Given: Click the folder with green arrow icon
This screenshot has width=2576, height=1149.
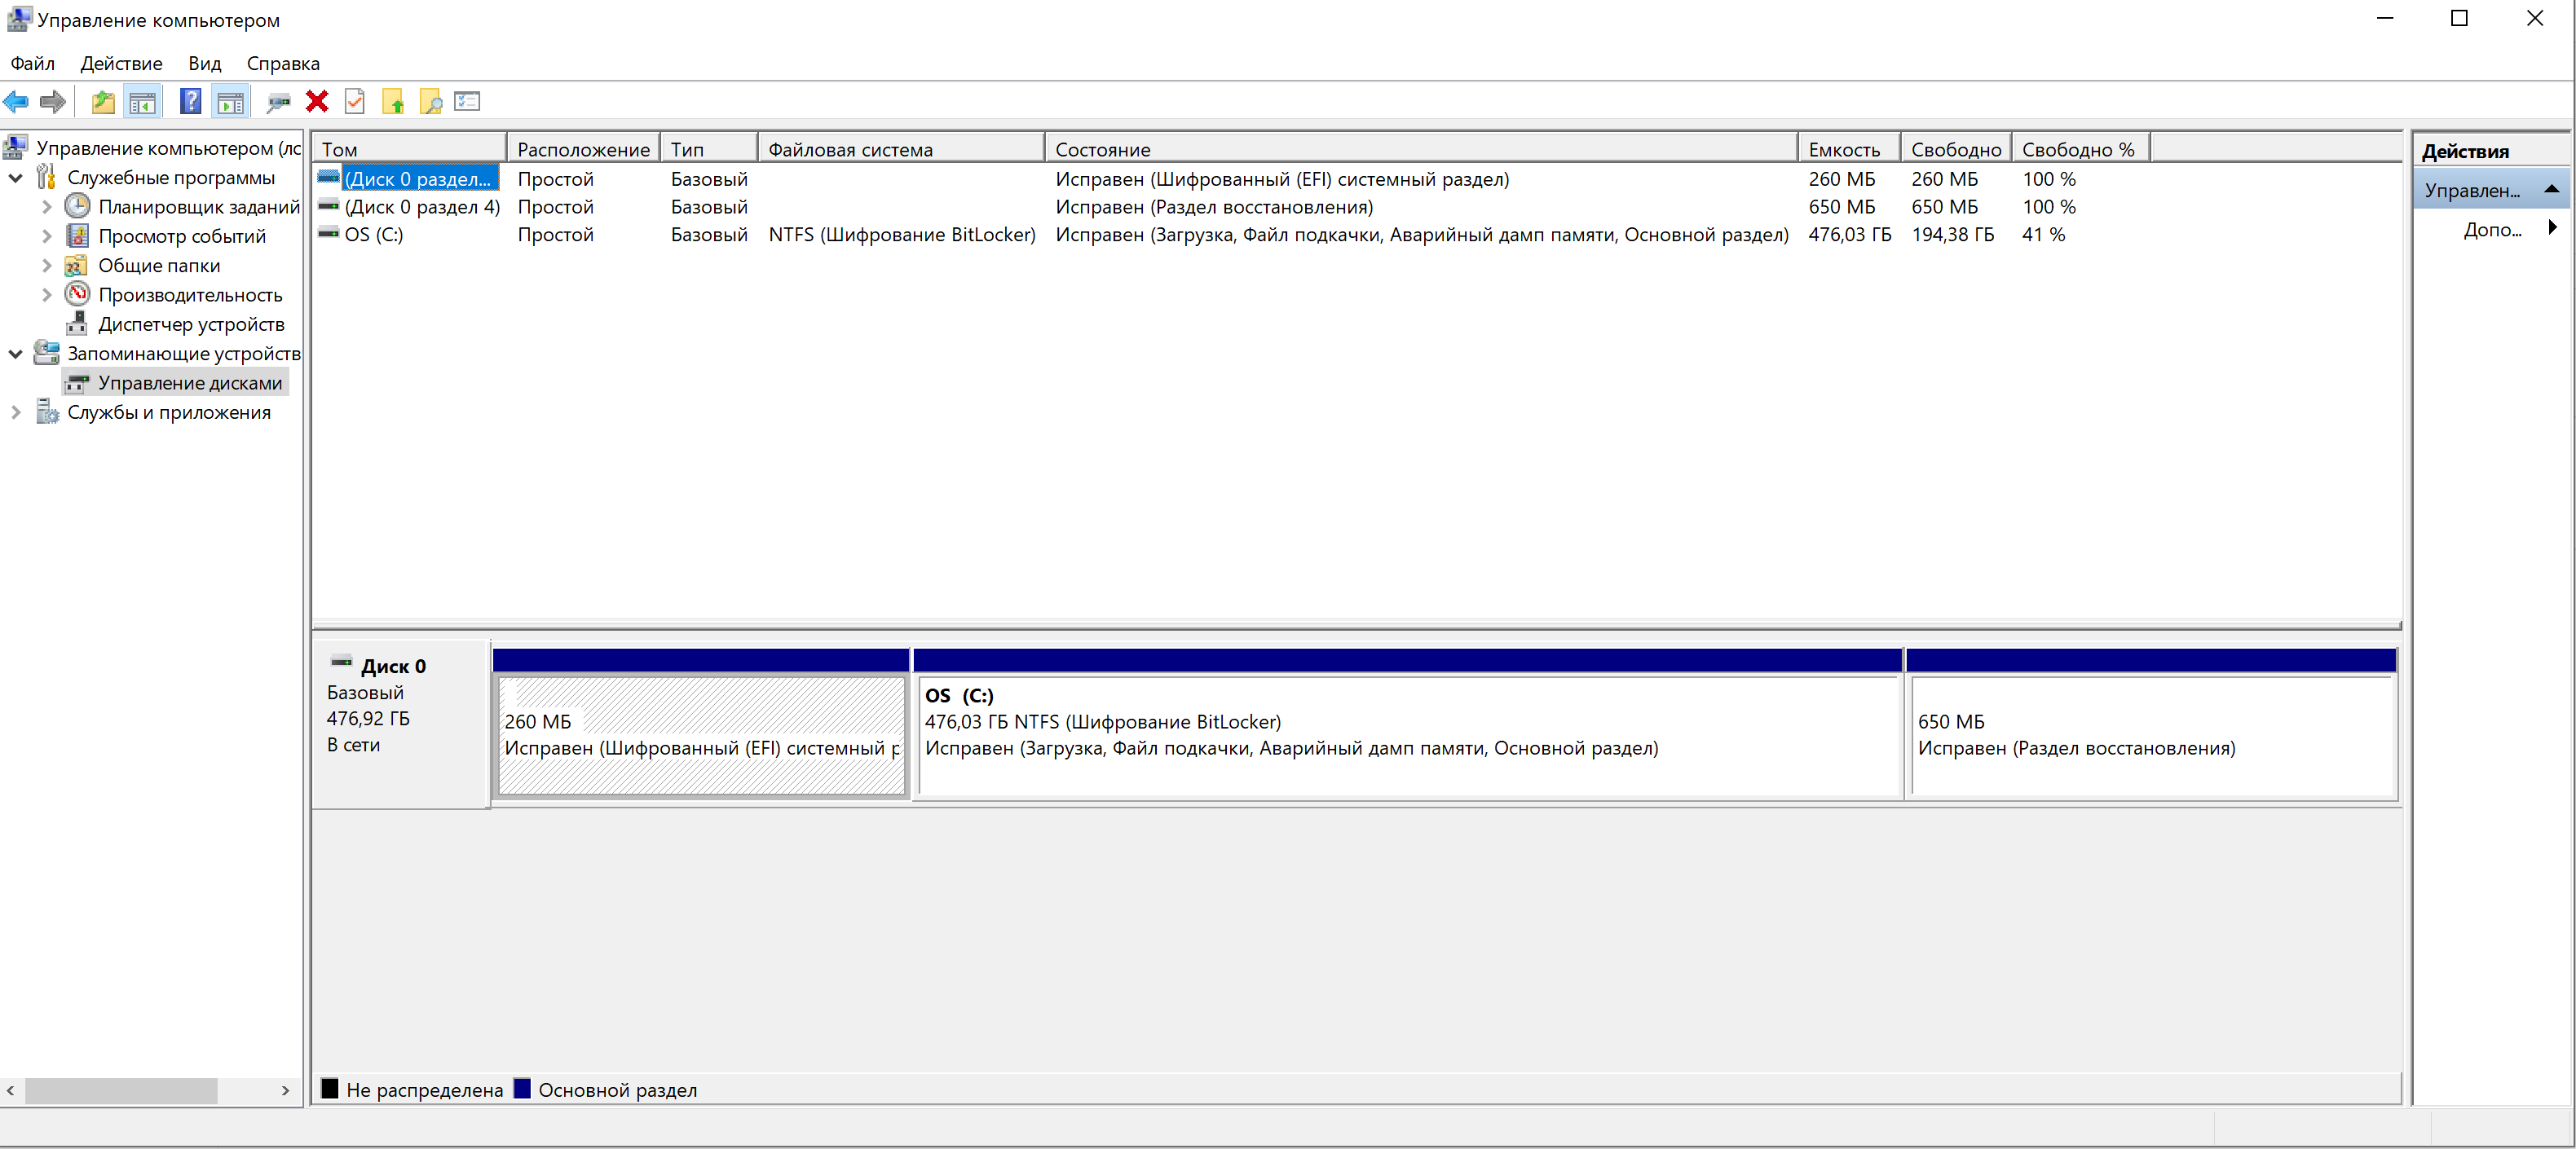Looking at the screenshot, I should [393, 102].
